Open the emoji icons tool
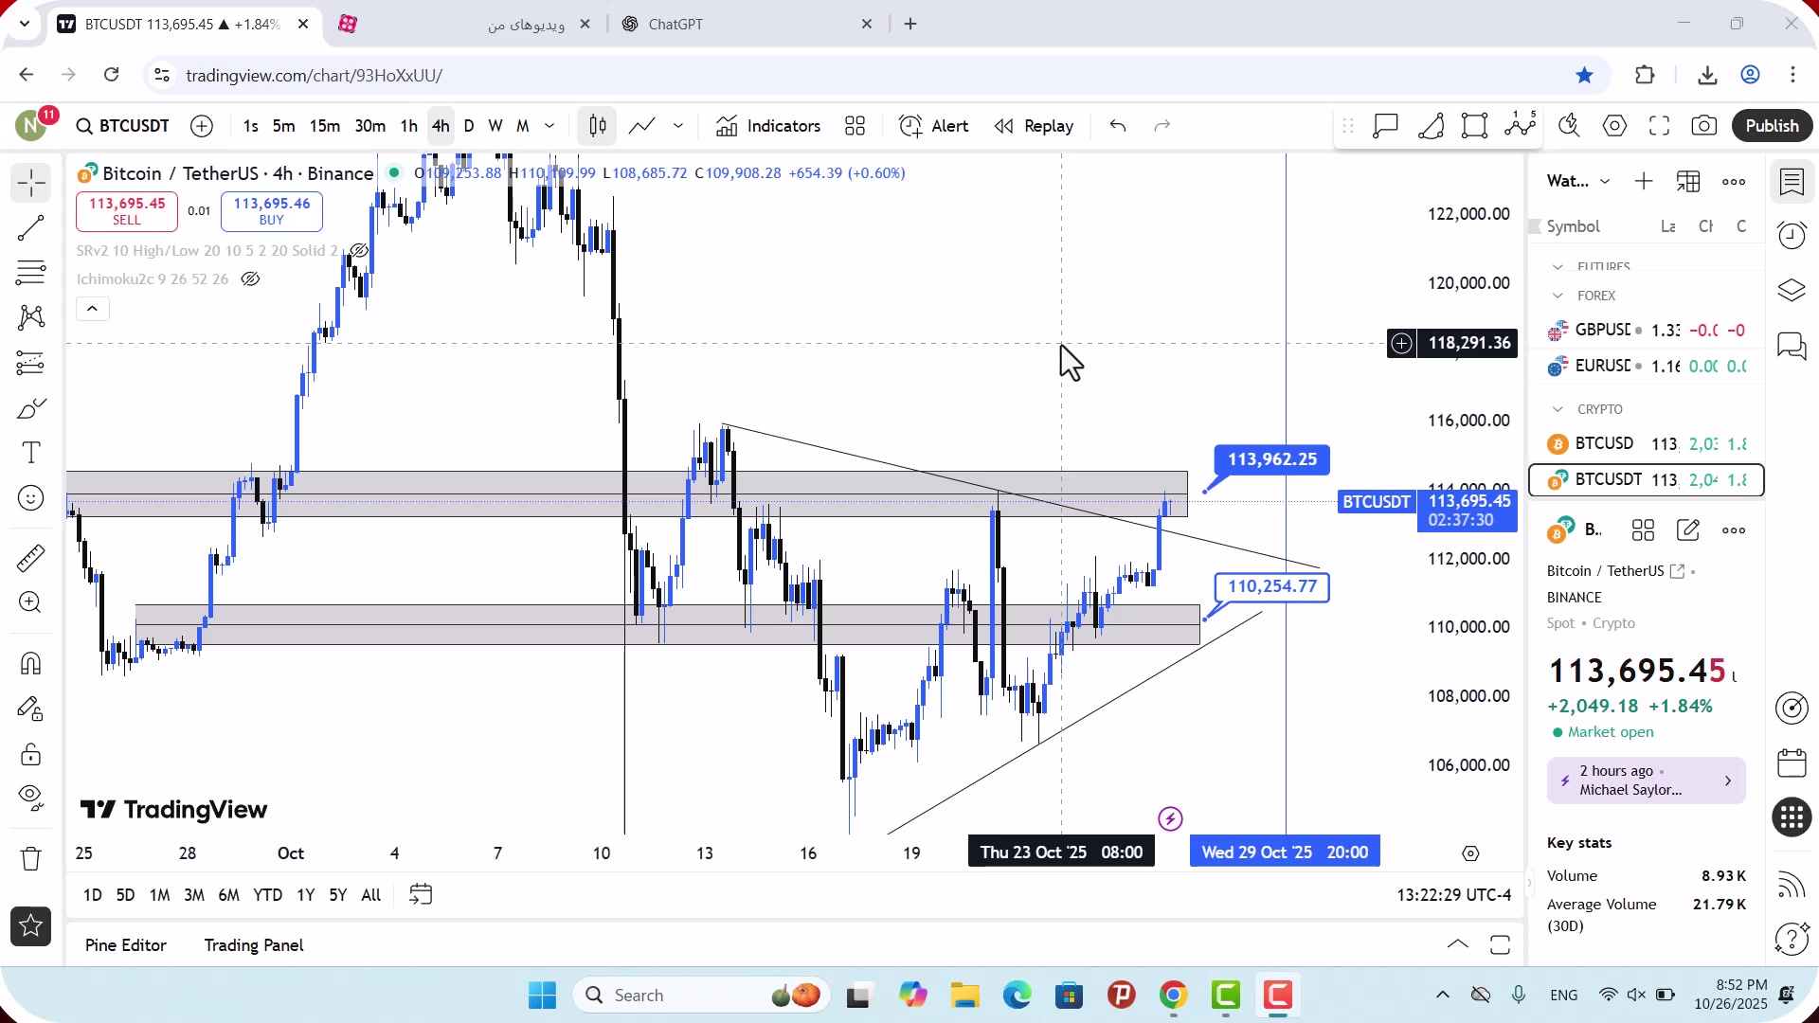Screen dimensions: 1819x1023 [x=31, y=498]
